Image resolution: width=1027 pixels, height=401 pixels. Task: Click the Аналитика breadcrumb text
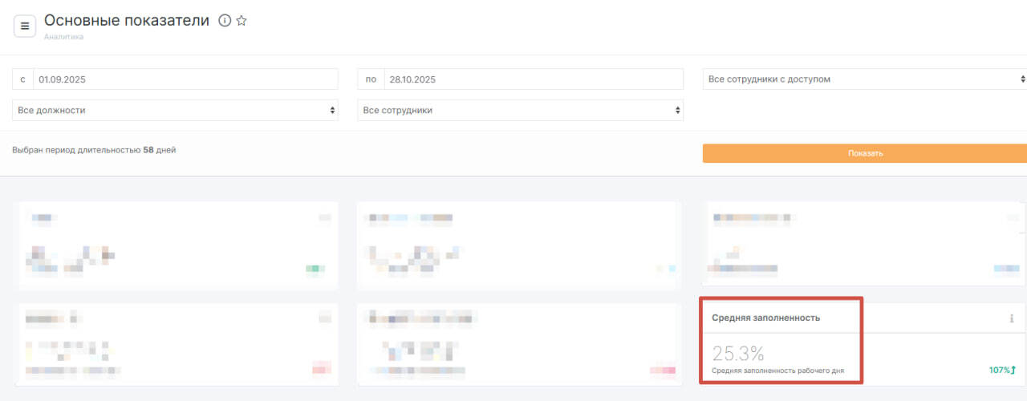64,37
